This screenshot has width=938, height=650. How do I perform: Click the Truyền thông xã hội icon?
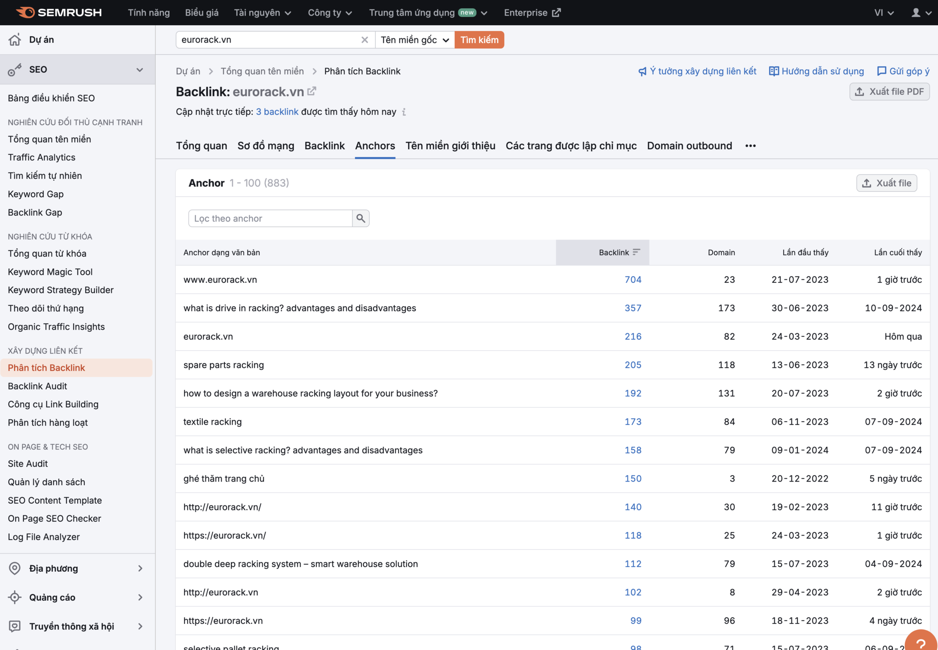click(x=15, y=626)
